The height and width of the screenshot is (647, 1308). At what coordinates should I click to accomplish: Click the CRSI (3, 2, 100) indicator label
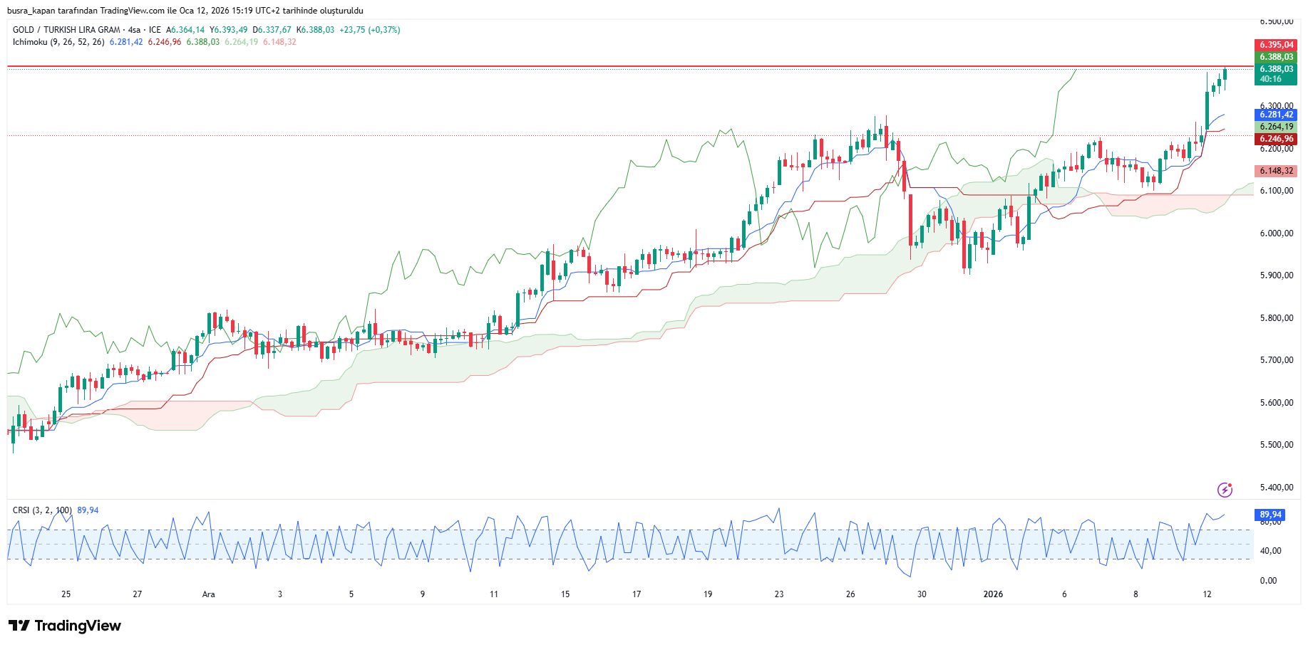tap(42, 510)
